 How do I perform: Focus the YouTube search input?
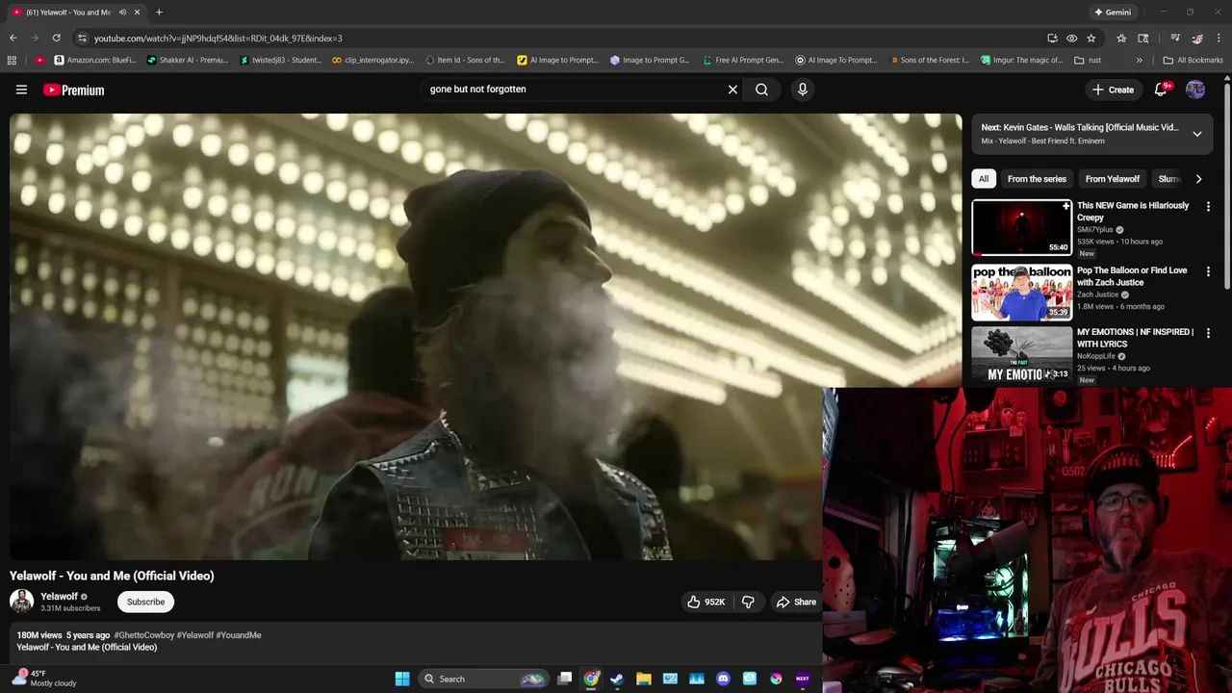click(x=573, y=90)
